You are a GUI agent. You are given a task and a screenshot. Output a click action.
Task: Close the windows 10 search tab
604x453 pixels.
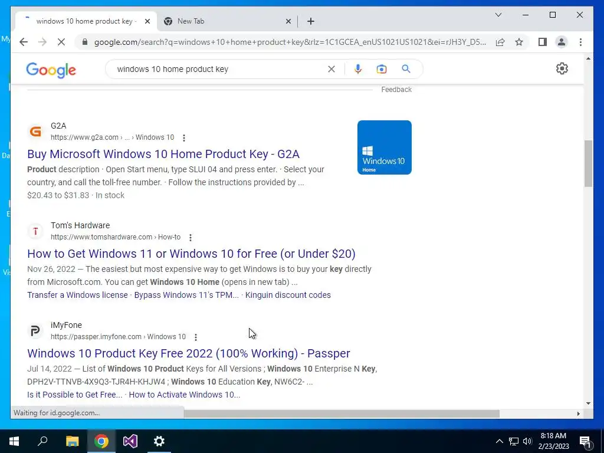click(x=147, y=22)
